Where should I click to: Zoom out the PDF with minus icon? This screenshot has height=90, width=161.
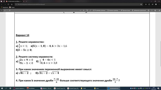pyautogui.click(x=80, y=10)
